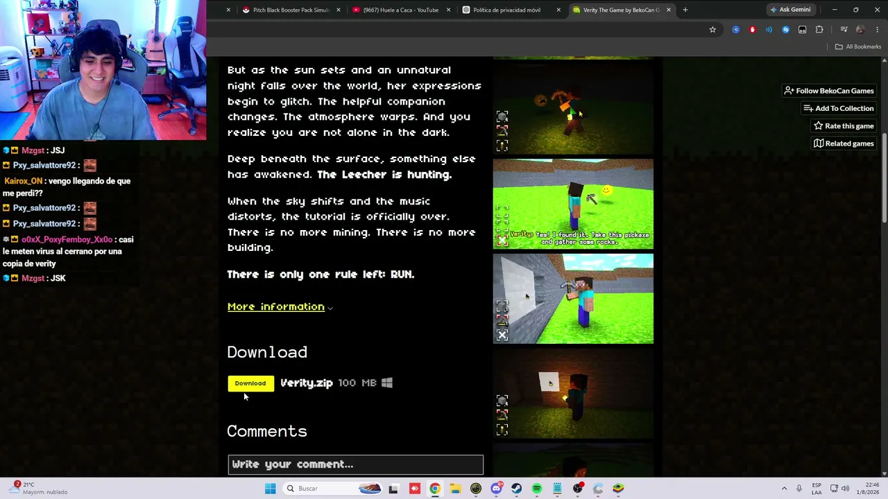Open the ESP LAA language switcher
The width and height of the screenshot is (888, 499).
[x=817, y=489]
